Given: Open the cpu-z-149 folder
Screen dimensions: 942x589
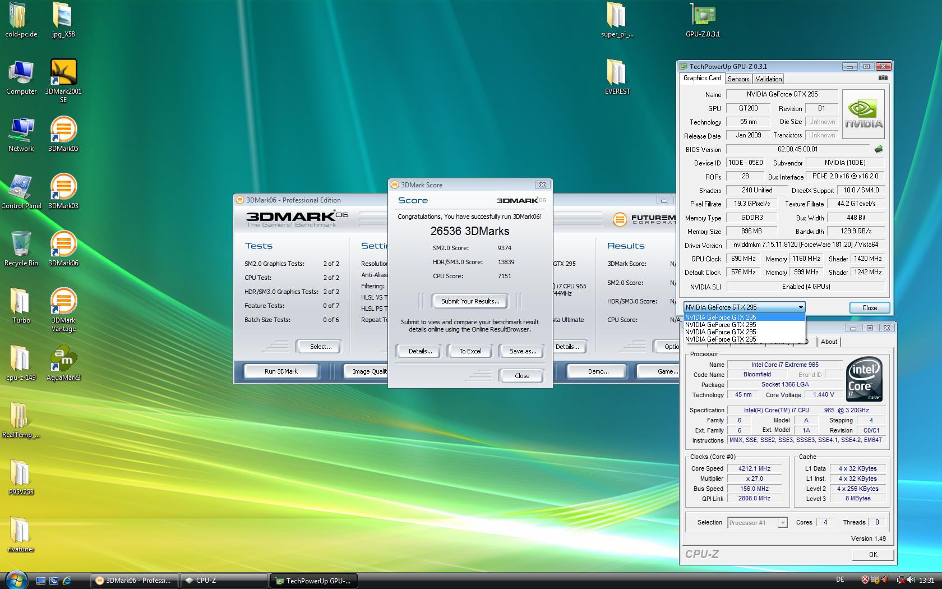Looking at the screenshot, I should click(21, 363).
